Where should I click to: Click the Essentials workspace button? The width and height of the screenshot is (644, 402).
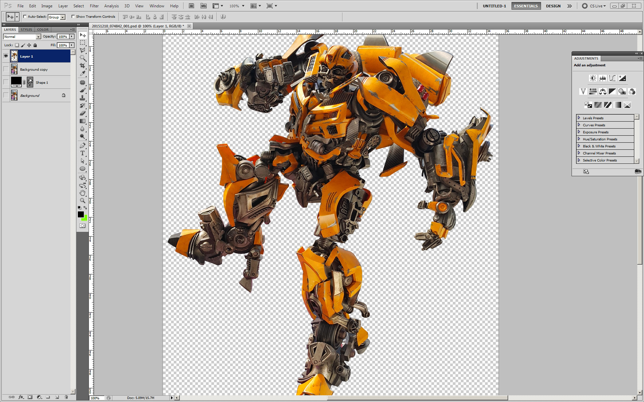pos(526,6)
